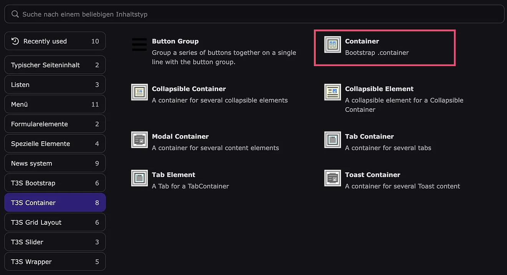507x275 pixels.
Task: Click the Toast Container icon
Action: (x=332, y=178)
